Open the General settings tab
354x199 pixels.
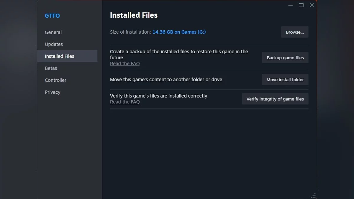[x=53, y=32]
